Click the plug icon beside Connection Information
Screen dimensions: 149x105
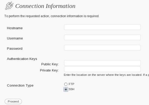tap(9, 6)
